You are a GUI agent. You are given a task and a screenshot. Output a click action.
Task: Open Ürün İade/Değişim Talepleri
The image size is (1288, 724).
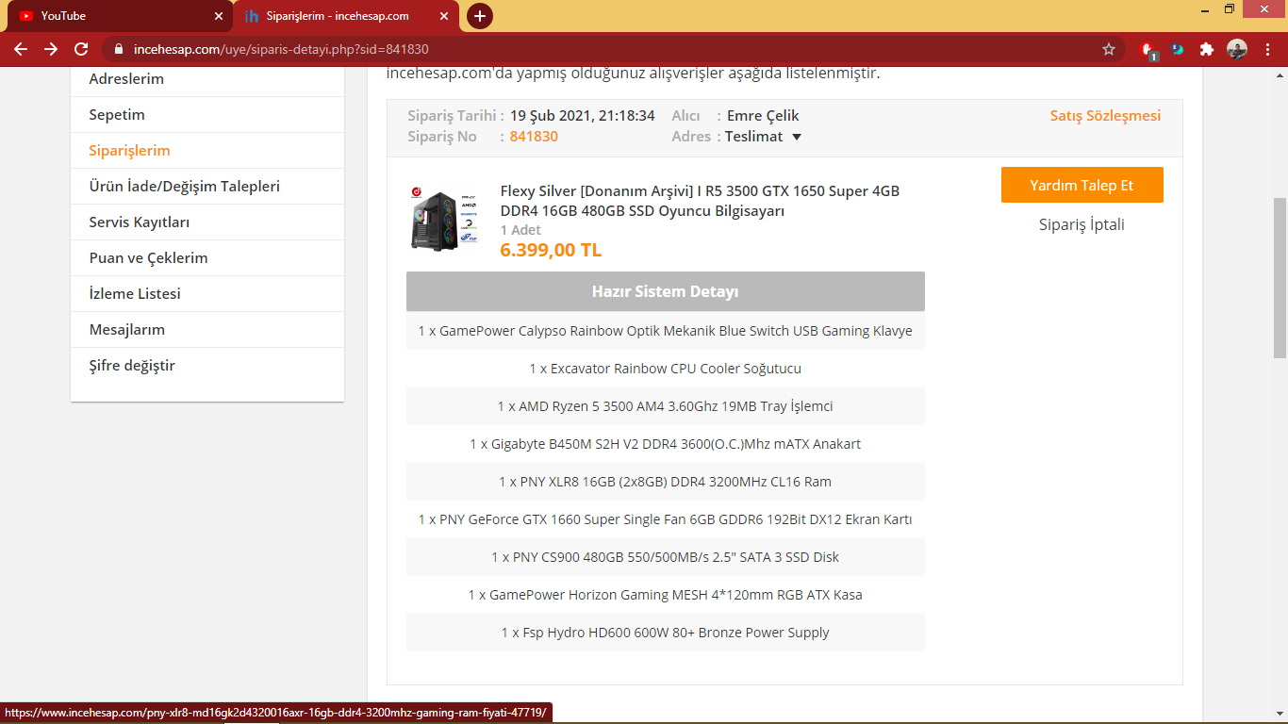pyautogui.click(x=184, y=187)
